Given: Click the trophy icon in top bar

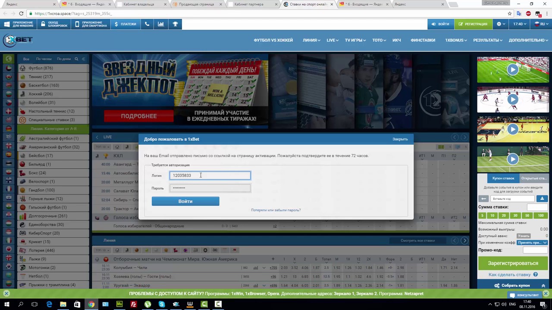Looking at the screenshot, I should [175, 24].
